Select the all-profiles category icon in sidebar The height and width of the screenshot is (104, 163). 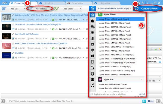(x=93, y=15)
